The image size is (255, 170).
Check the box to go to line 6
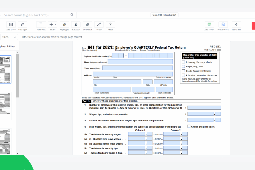[x=189, y=126]
